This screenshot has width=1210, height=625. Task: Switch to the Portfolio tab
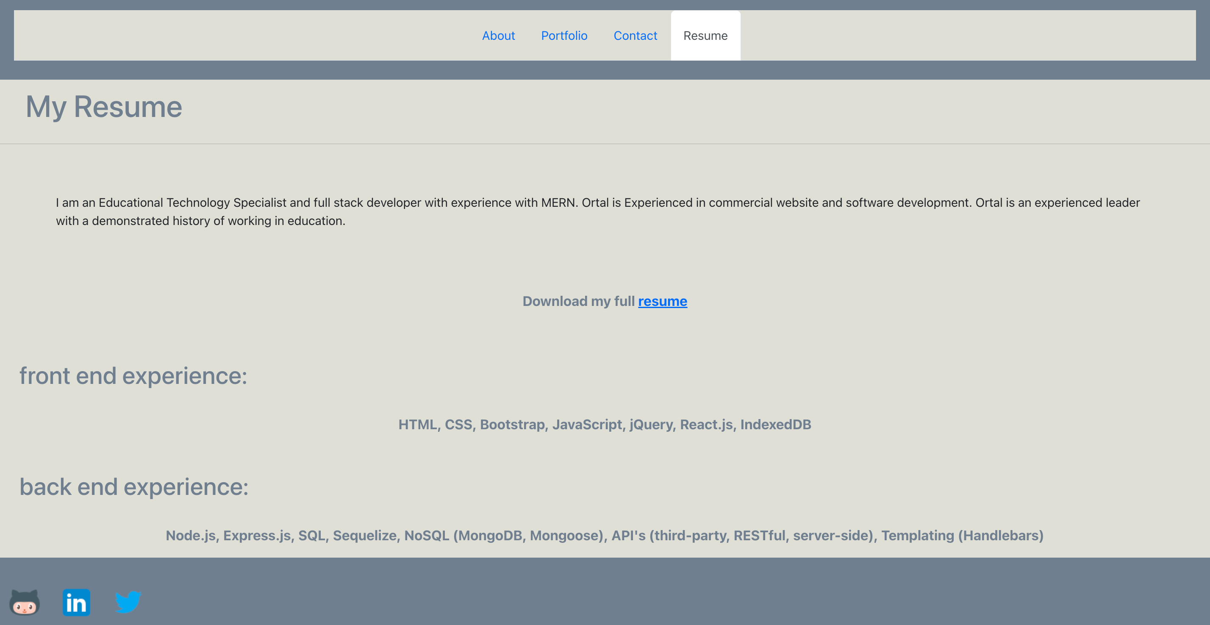[565, 35]
